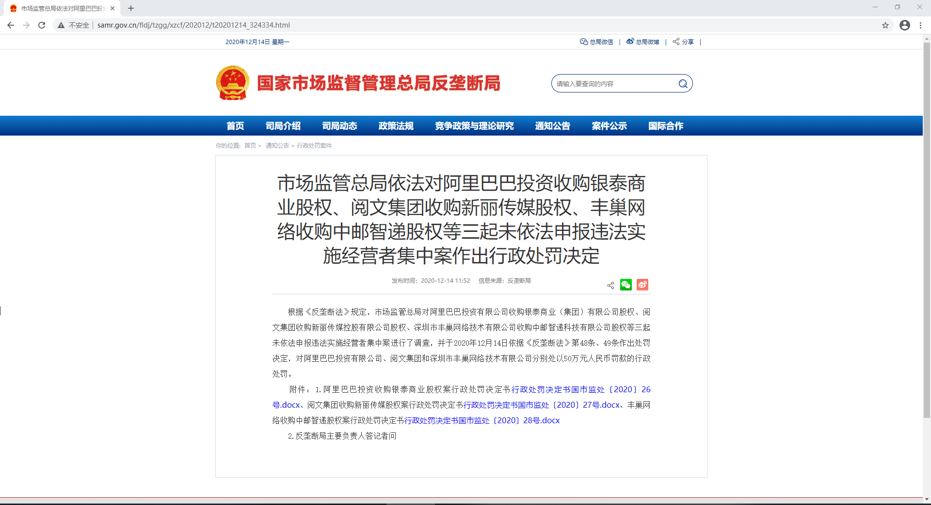Open 司局介绍 navigation item
The height and width of the screenshot is (505, 931).
point(283,126)
